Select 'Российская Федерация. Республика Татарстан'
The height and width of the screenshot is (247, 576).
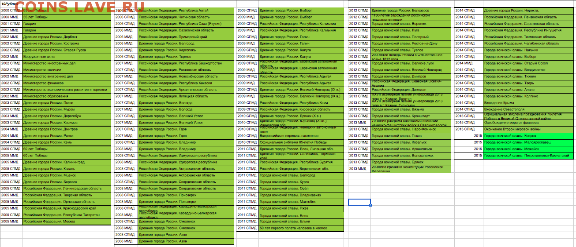coord(66,215)
